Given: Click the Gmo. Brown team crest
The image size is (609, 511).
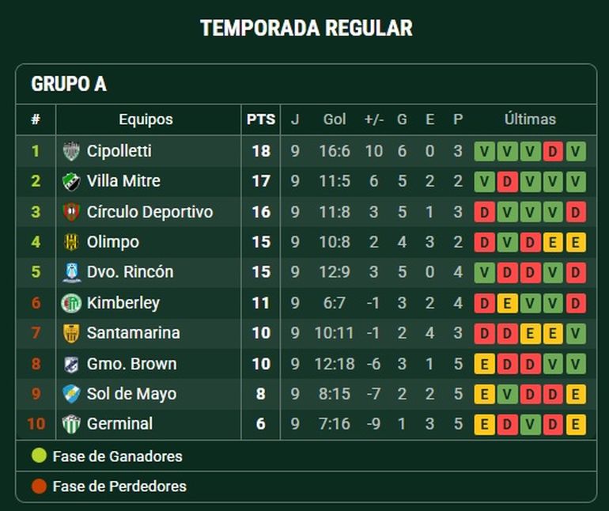Looking at the screenshot, I should tap(71, 364).
